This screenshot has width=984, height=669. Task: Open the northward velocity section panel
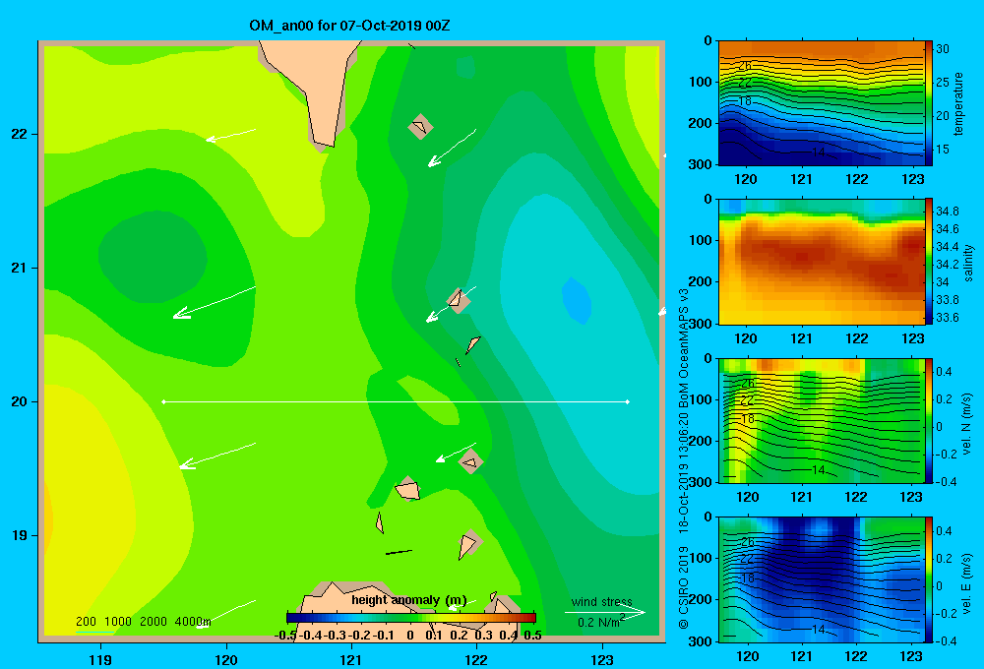[821, 420]
